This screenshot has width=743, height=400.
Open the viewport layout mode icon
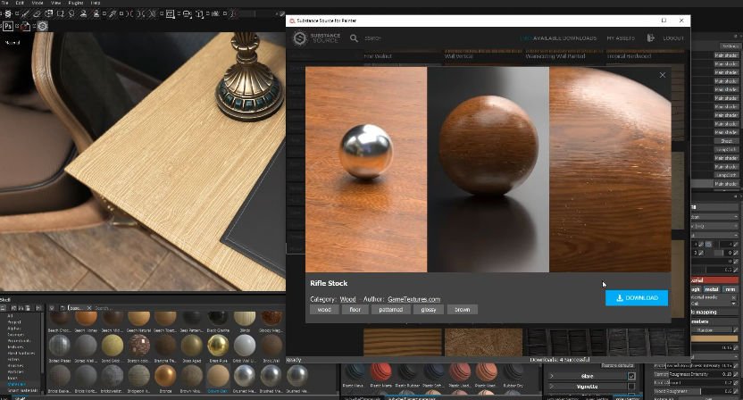(170, 13)
